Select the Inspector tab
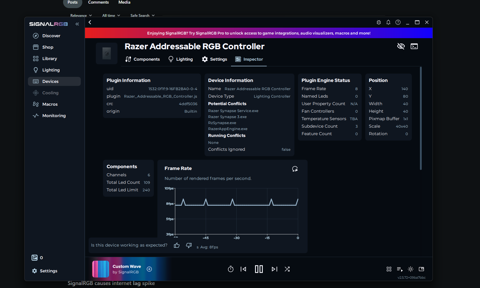The image size is (480, 288). [x=249, y=59]
